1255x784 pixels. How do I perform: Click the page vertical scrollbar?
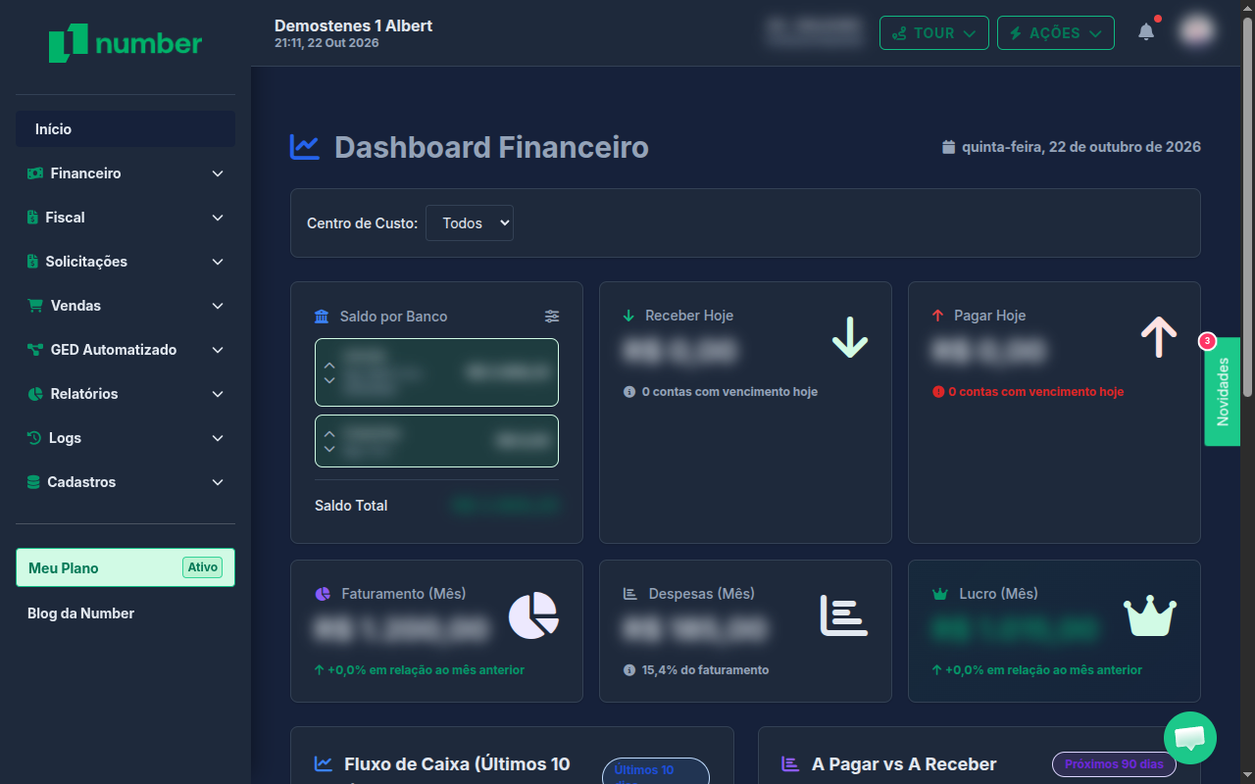pyautogui.click(x=1247, y=206)
